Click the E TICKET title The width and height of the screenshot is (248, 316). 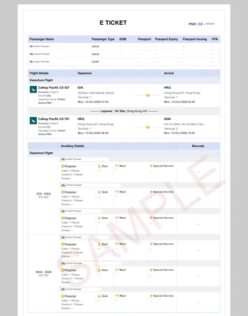click(x=113, y=23)
